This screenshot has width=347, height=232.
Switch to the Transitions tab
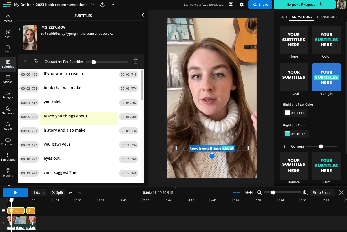click(327, 17)
